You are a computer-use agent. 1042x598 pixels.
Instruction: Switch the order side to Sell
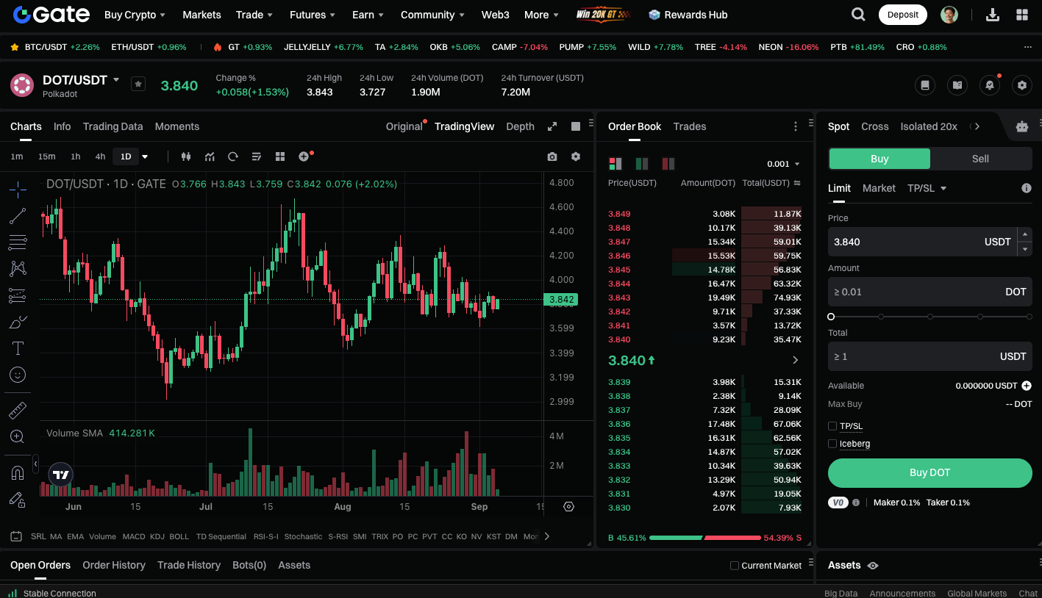pos(980,159)
